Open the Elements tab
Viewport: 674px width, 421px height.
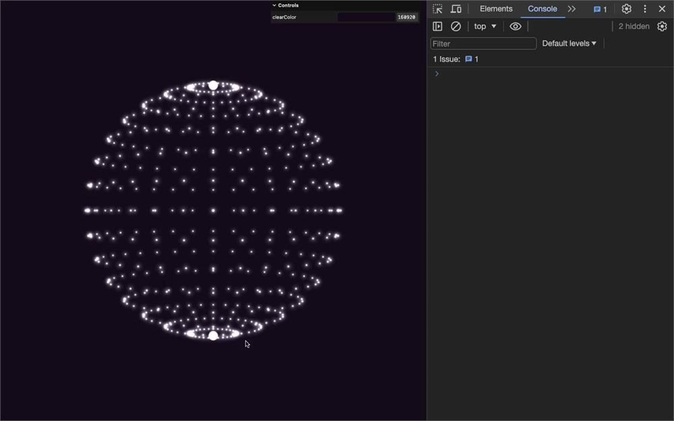point(496,9)
